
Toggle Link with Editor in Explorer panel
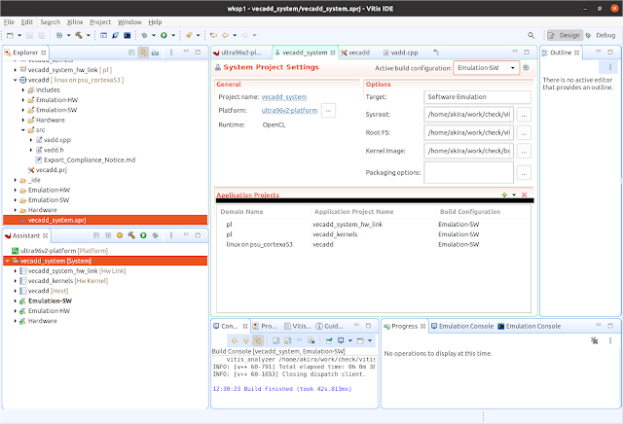point(143,53)
